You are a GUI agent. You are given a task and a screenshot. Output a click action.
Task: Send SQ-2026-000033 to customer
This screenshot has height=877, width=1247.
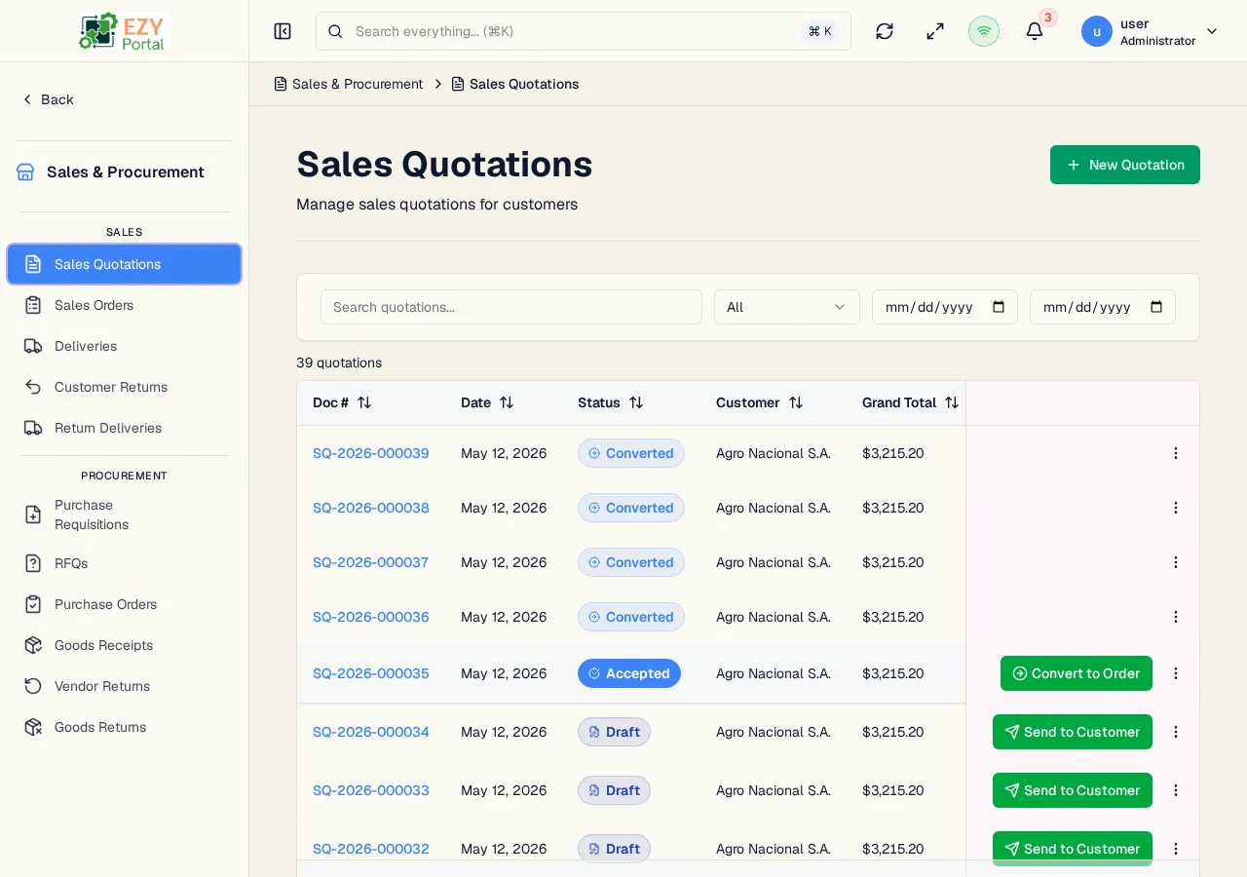1073,790
